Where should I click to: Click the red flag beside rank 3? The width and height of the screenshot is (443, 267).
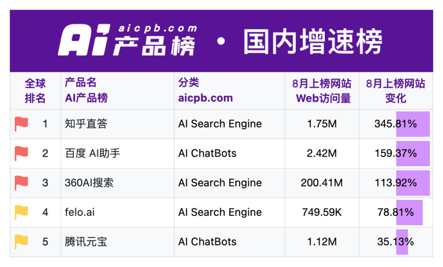point(21,183)
